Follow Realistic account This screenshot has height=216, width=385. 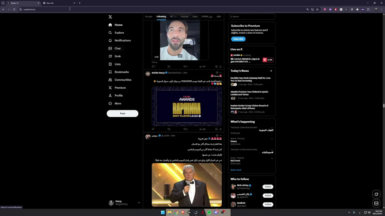268,204
